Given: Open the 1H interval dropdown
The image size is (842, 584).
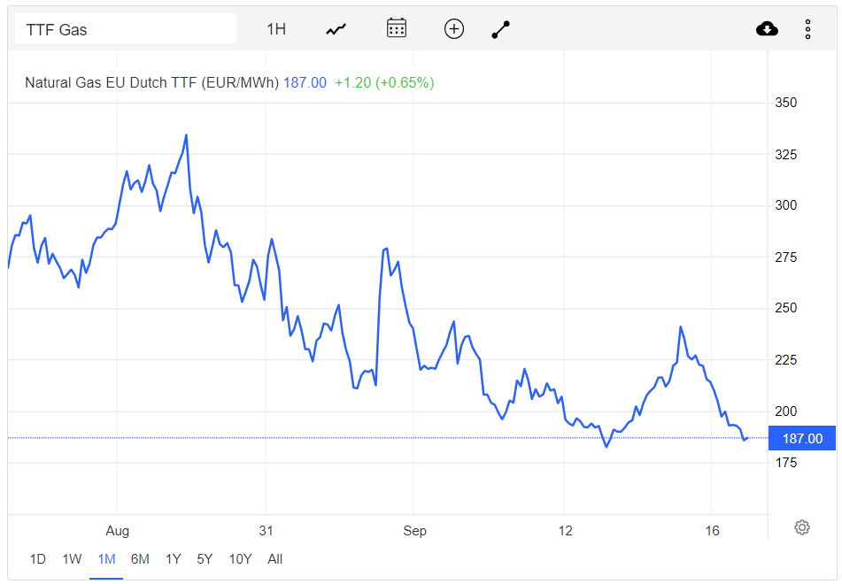Looking at the screenshot, I should (x=276, y=29).
